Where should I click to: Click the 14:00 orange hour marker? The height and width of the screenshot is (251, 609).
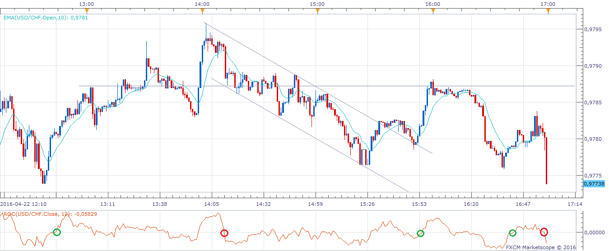tap(202, 10)
